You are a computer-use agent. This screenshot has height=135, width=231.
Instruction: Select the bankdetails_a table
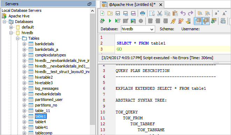point(46,49)
